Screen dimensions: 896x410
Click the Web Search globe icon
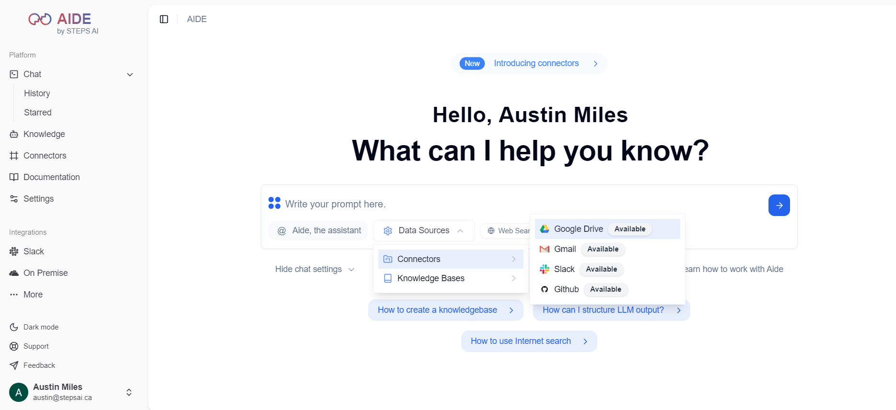tap(491, 231)
